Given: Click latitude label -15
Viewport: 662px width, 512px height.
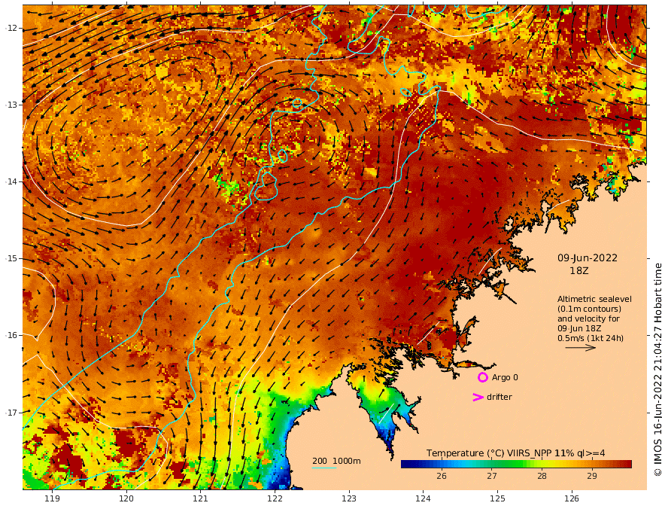Looking at the screenshot, I should tap(11, 258).
